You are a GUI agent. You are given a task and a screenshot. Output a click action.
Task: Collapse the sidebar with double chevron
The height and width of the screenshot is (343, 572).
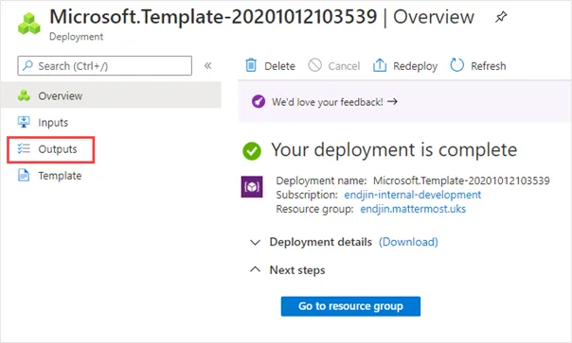coord(208,65)
